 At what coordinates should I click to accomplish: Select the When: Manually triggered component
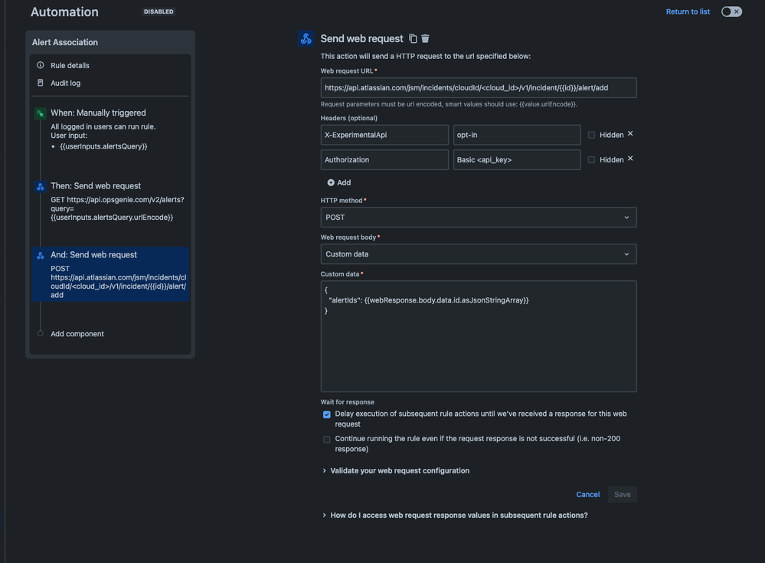(110, 129)
